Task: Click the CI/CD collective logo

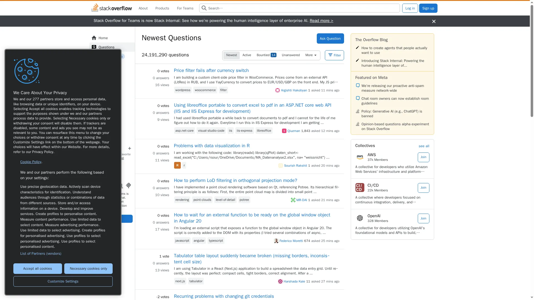Action: (x=359, y=187)
